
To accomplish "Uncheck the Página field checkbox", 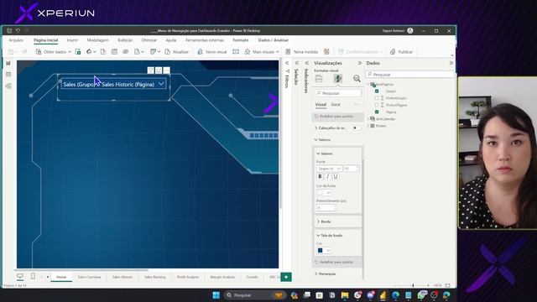I will click(x=377, y=112).
